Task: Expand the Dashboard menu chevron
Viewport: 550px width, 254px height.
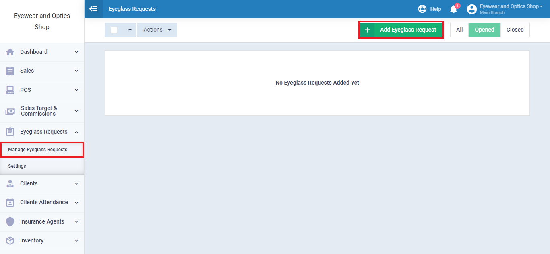Action: [x=77, y=52]
